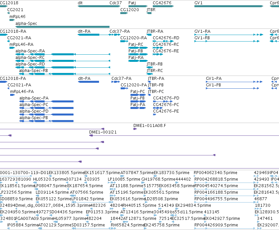The height and width of the screenshot is (230, 279).
Task: Select the GV1-RB transcript label
Action: (x=202, y=38)
